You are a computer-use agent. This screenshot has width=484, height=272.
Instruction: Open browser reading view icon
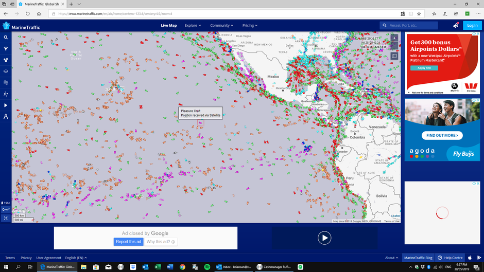point(411,13)
